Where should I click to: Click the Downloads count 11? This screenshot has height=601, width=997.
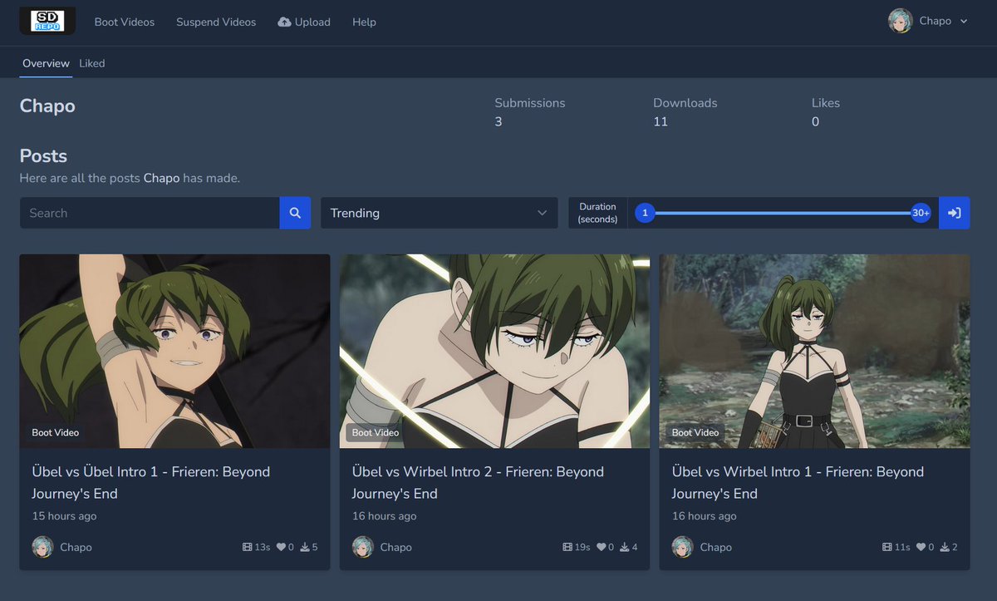661,121
